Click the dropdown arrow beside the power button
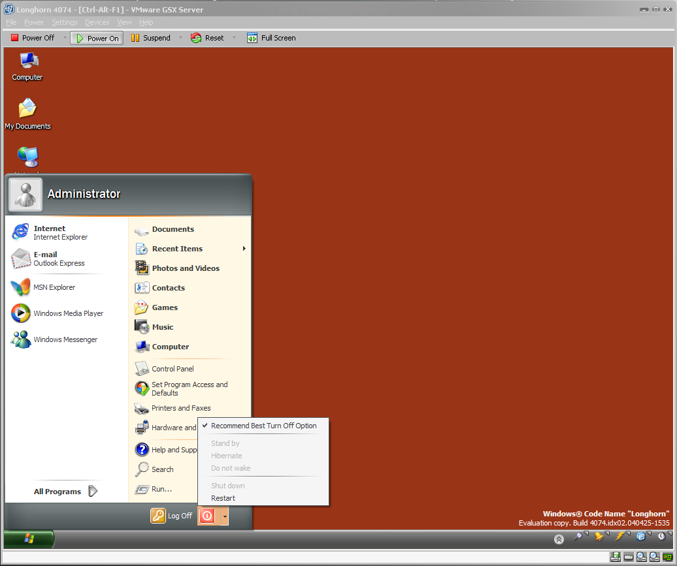This screenshot has height=566, width=677. coord(224,516)
